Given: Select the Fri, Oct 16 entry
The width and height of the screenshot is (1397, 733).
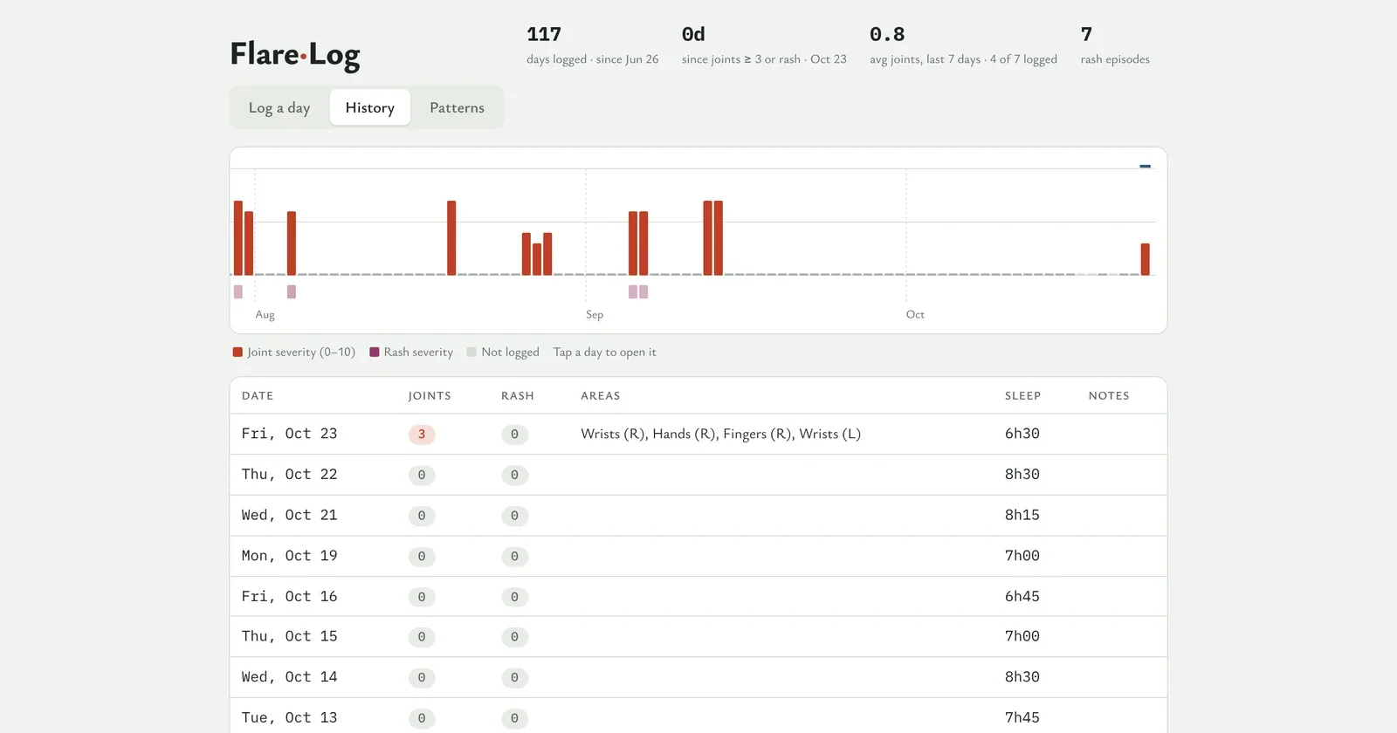Looking at the screenshot, I should click(x=698, y=596).
